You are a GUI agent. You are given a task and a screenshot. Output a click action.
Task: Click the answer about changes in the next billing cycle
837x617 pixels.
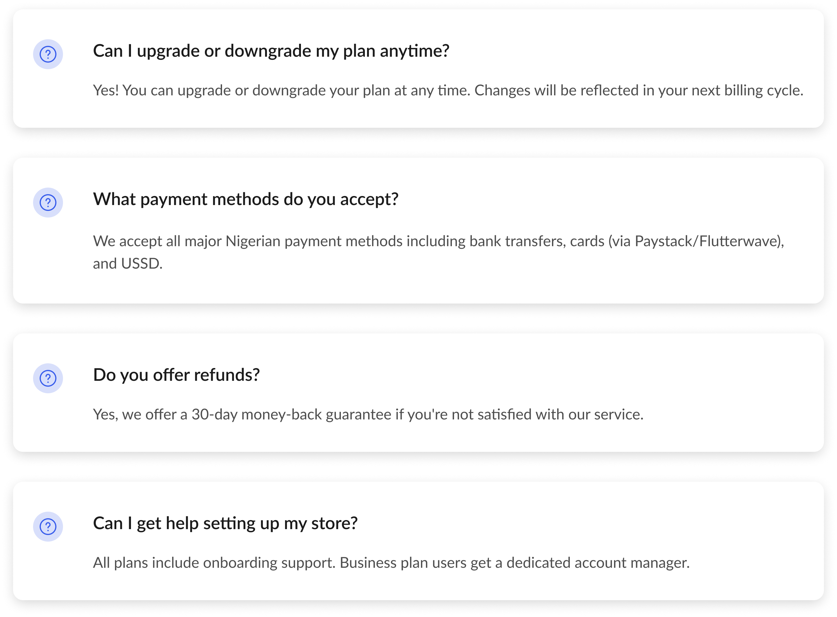(448, 91)
